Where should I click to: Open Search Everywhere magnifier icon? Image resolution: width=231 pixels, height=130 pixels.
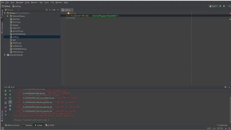[x=229, y=6]
